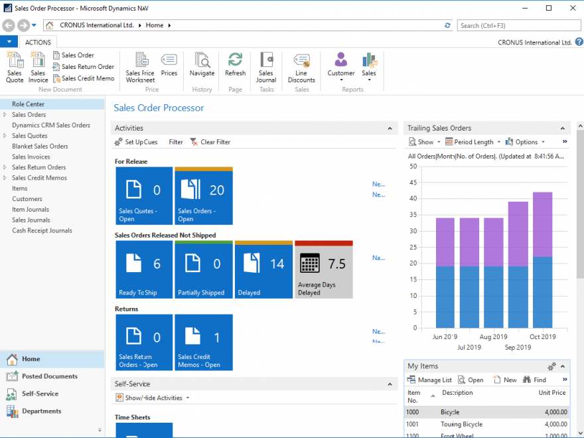The width and height of the screenshot is (584, 438).
Task: Open Sales Credit Memos - Open tile
Action: coord(204,342)
